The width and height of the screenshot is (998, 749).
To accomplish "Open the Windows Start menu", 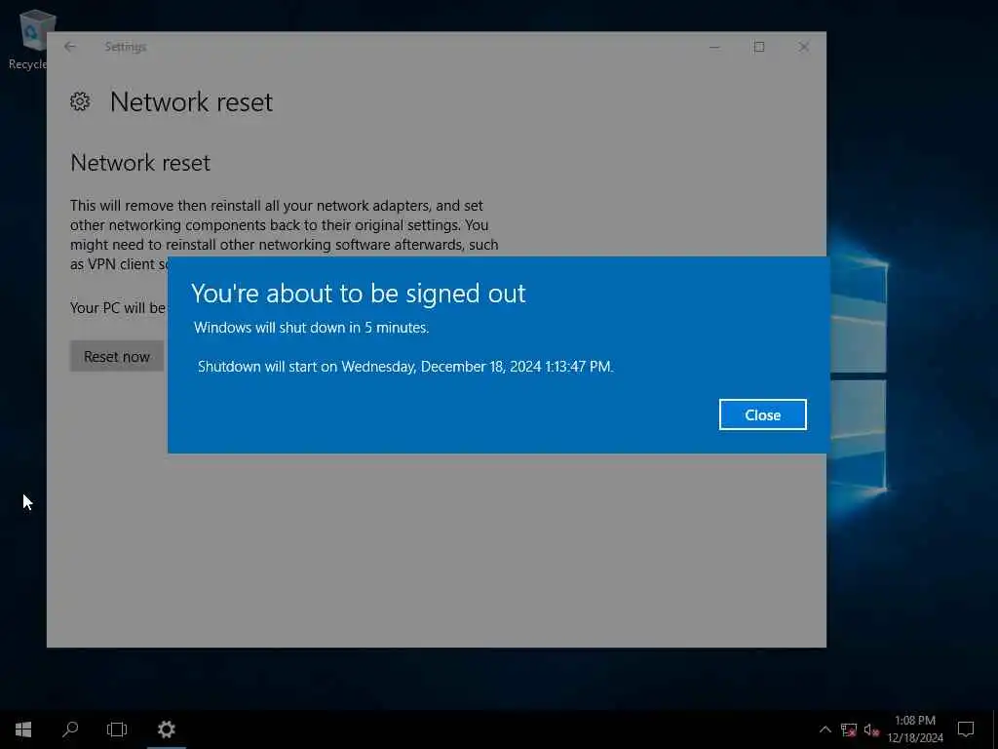I will (23, 729).
